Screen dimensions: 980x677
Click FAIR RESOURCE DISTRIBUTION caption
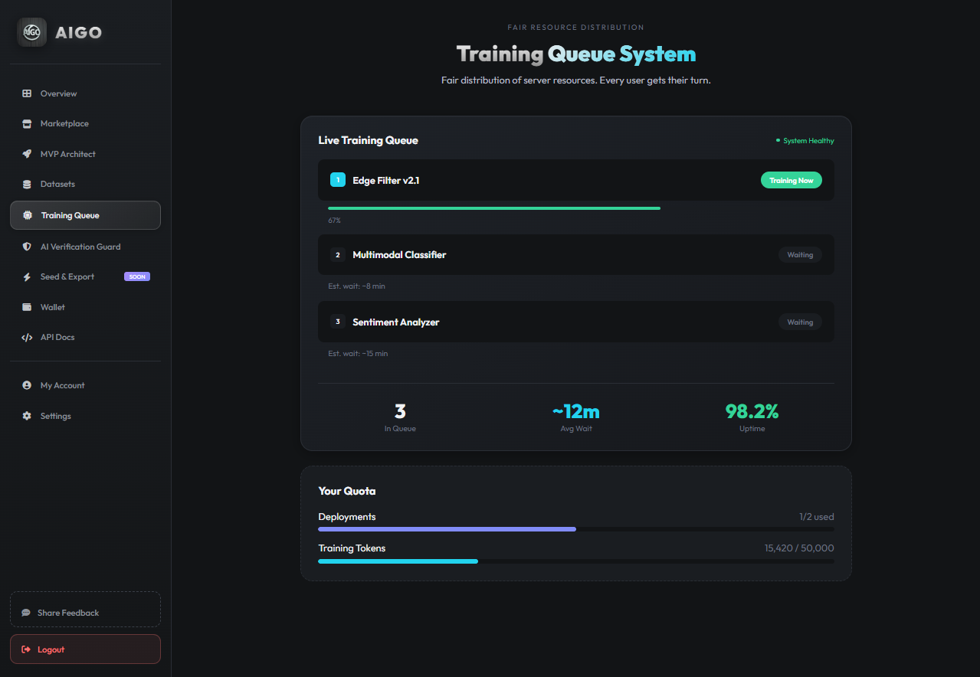[x=576, y=28]
